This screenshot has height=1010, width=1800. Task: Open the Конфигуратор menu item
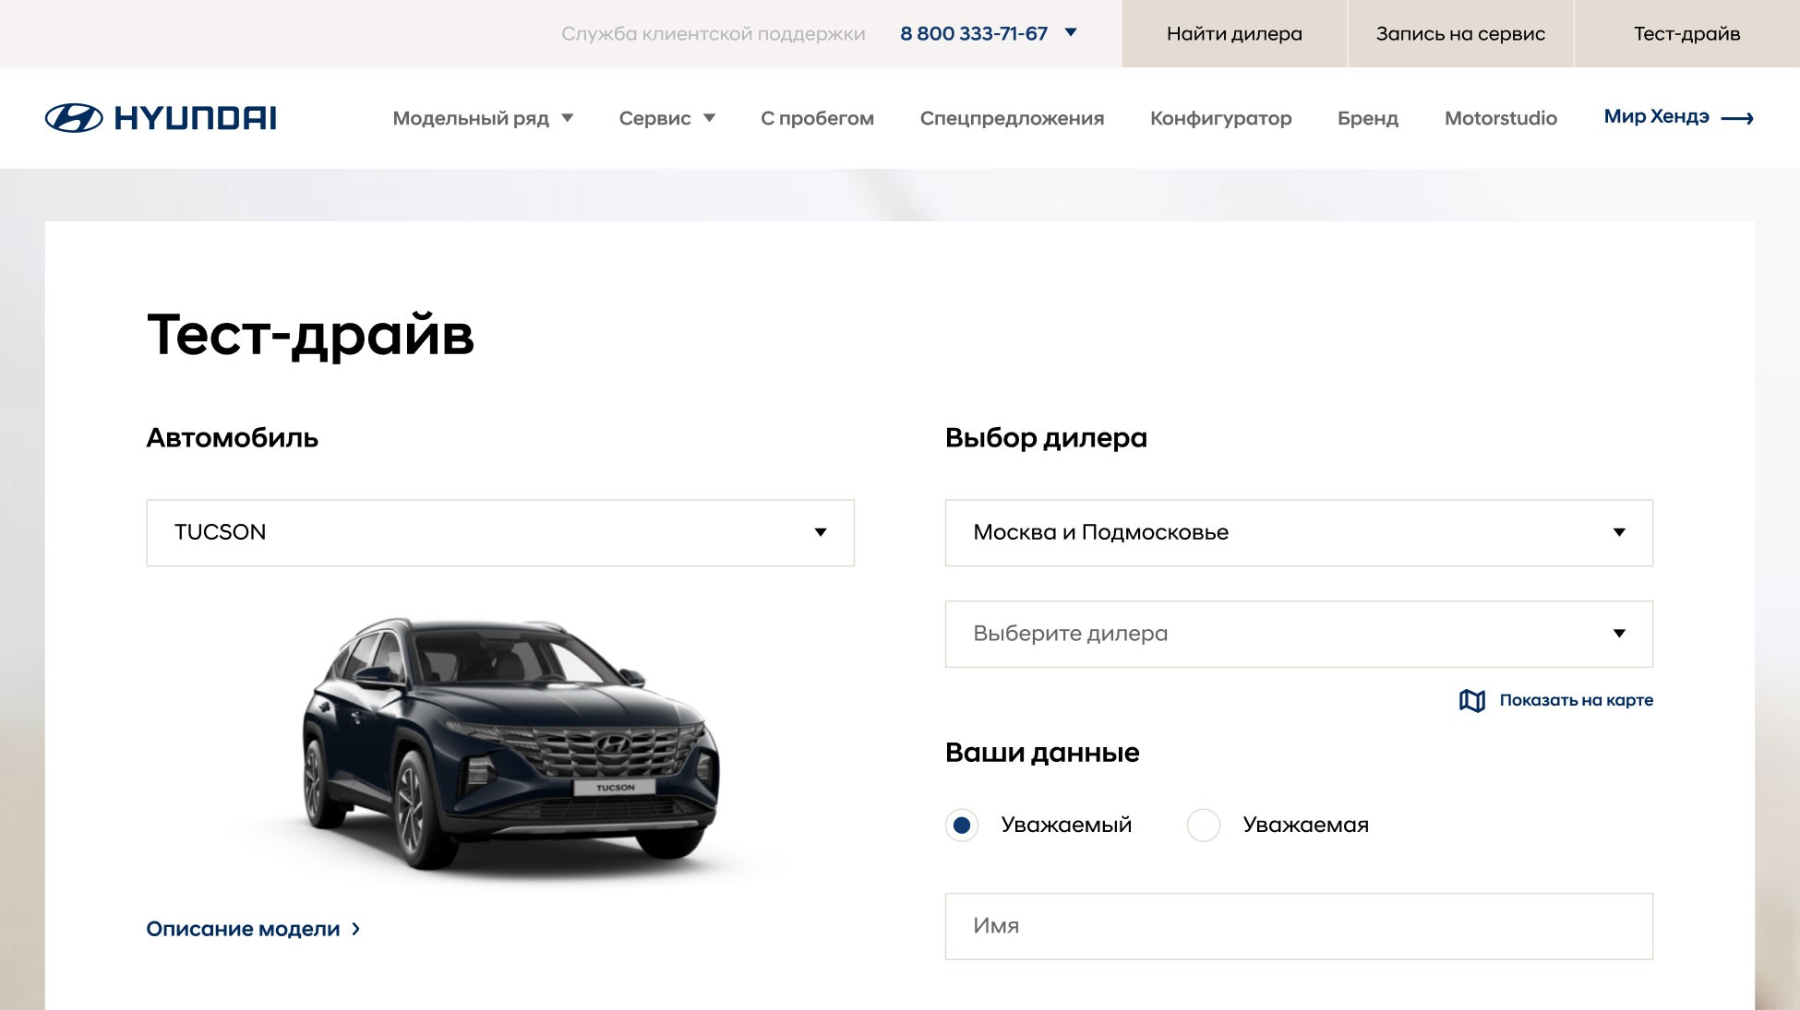coord(1220,118)
